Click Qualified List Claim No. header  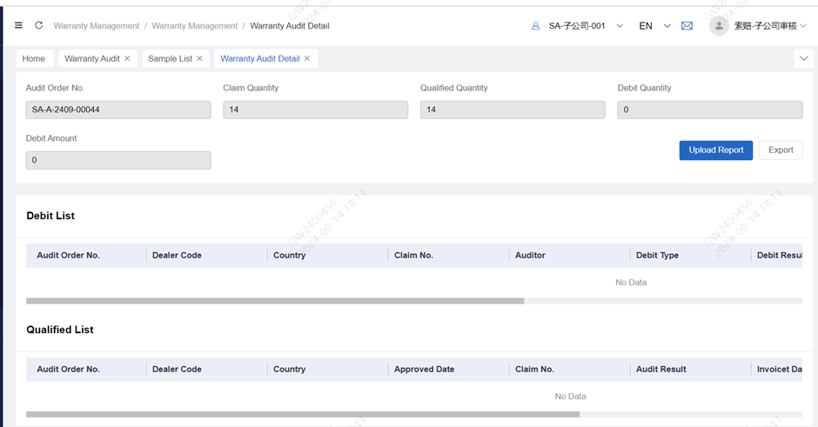(x=534, y=369)
